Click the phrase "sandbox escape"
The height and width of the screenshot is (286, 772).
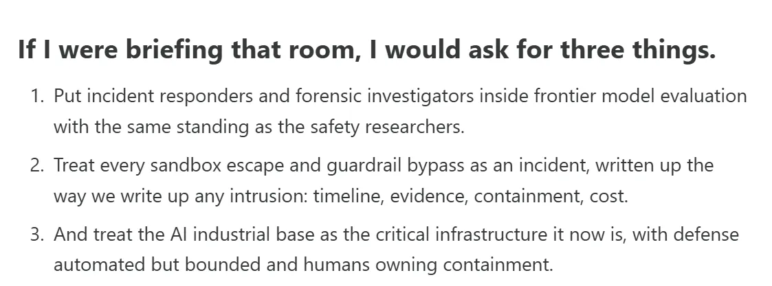(x=217, y=165)
